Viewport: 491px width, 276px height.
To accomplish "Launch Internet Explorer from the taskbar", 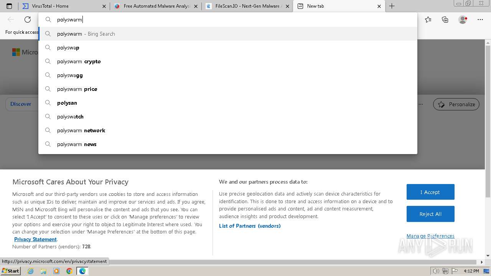I will coord(30,271).
